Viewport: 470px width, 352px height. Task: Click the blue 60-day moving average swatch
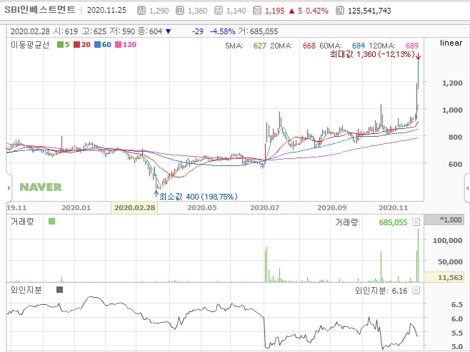[97, 45]
